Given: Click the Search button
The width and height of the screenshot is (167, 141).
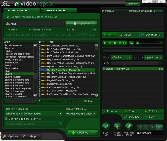Looking at the screenshot, I should [82, 24].
